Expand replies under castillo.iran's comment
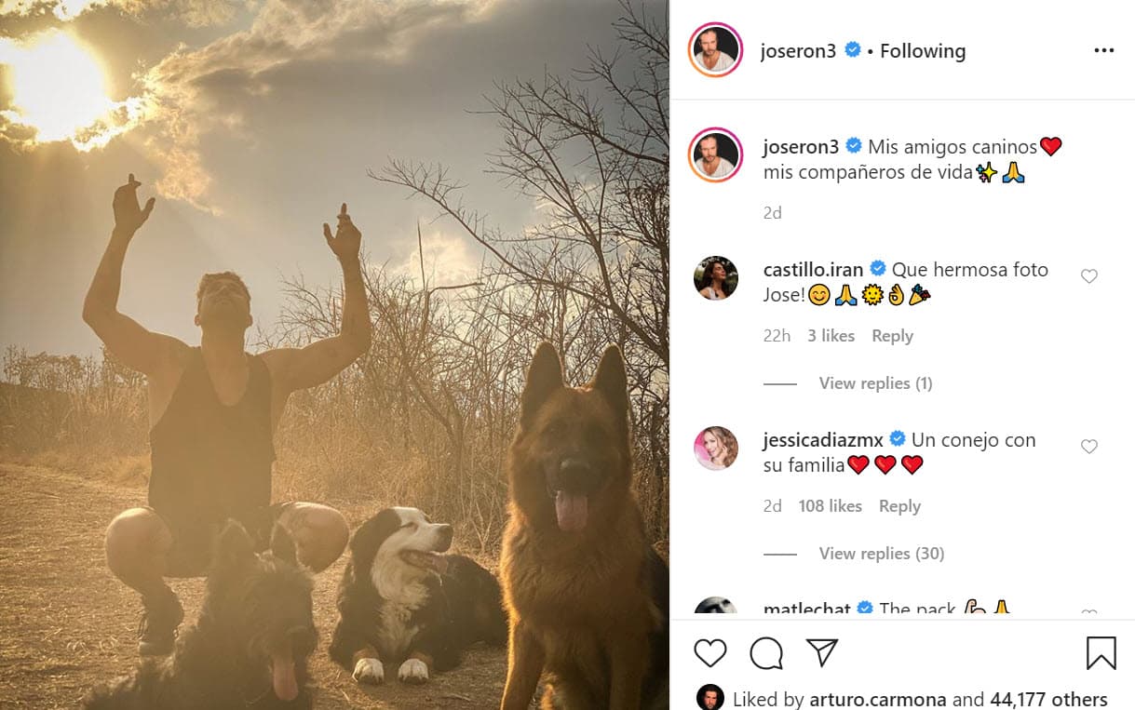Screen dimensions: 1135x710 click(875, 382)
